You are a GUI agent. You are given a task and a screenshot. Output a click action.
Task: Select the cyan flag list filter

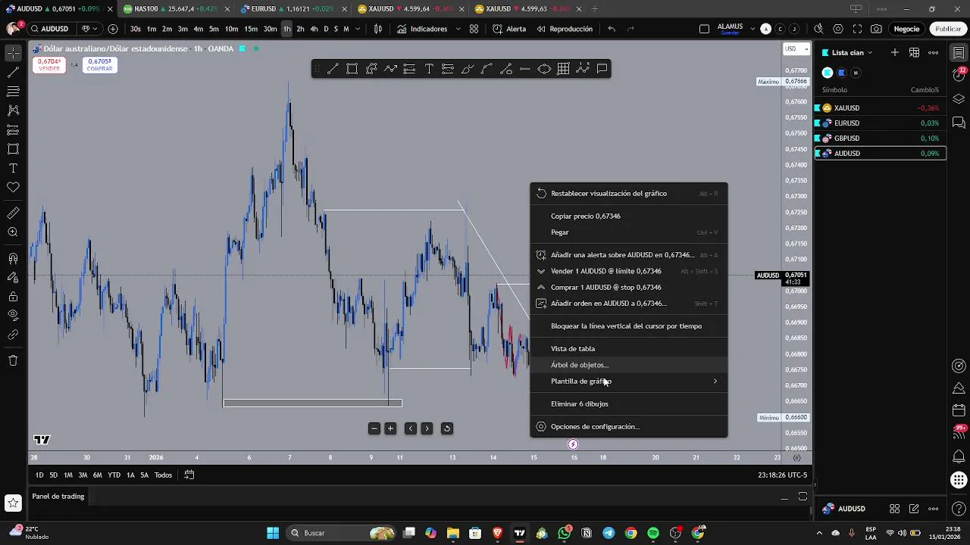[x=828, y=73]
